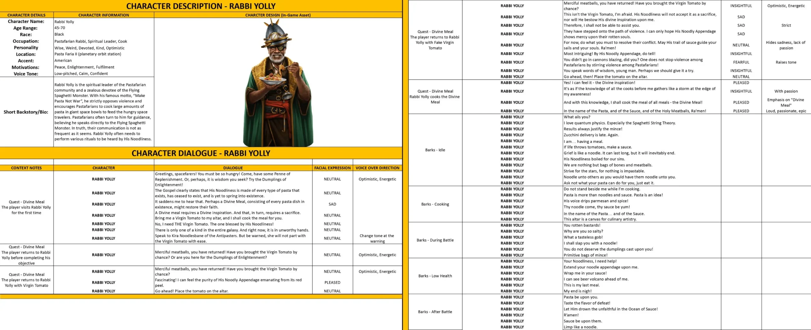Select the 'Barks - After Battle' context cell
Screen dimensions: 811x330
pos(435,312)
